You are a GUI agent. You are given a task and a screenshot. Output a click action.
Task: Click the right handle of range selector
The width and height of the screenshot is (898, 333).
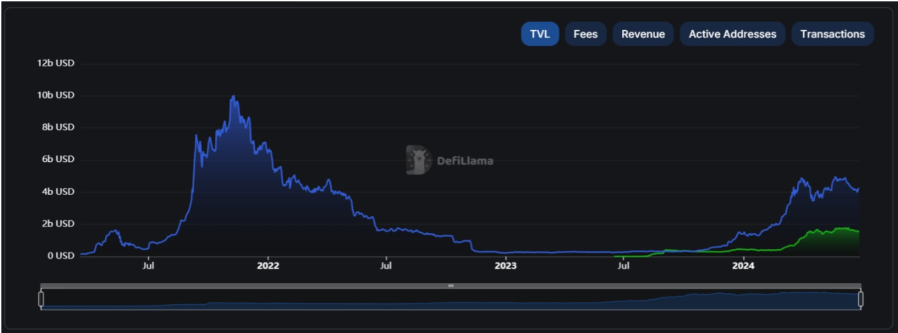click(x=861, y=299)
